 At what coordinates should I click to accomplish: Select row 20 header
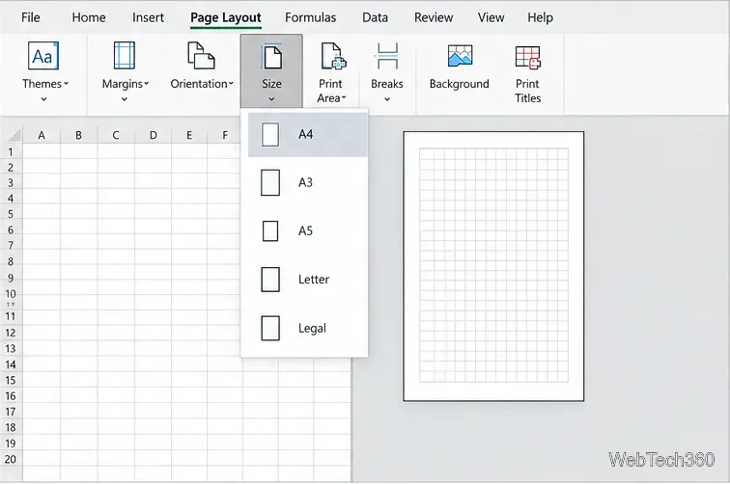[11, 459]
